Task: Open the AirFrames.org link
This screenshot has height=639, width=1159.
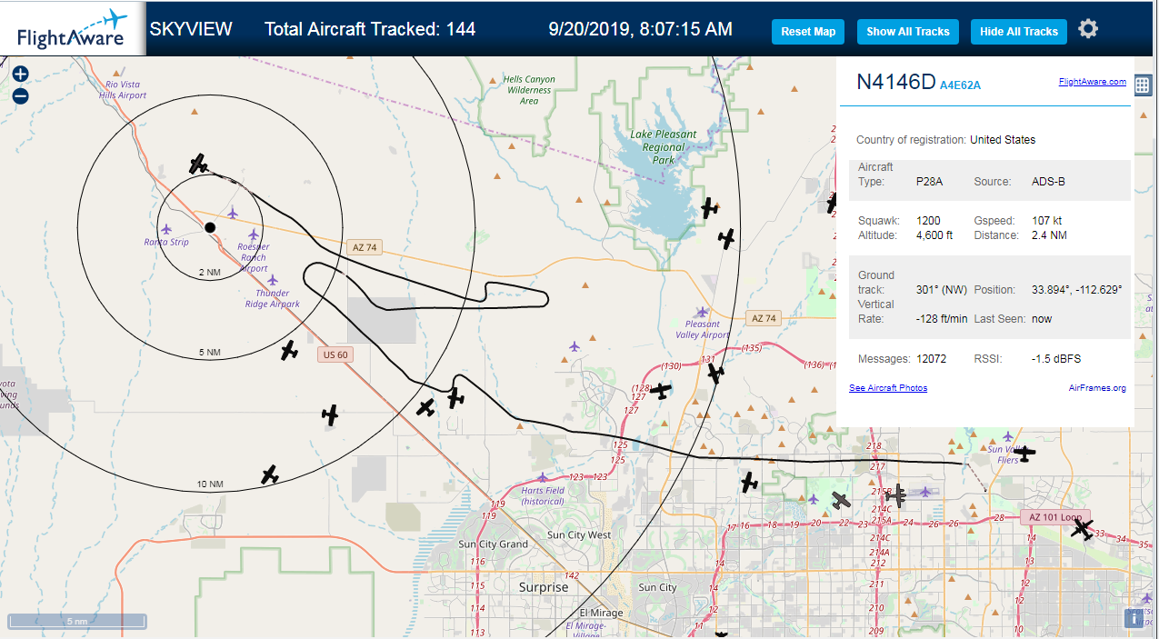Action: point(1097,388)
